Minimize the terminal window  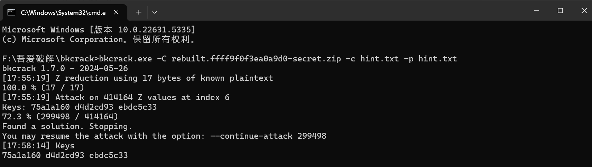tap(536, 11)
